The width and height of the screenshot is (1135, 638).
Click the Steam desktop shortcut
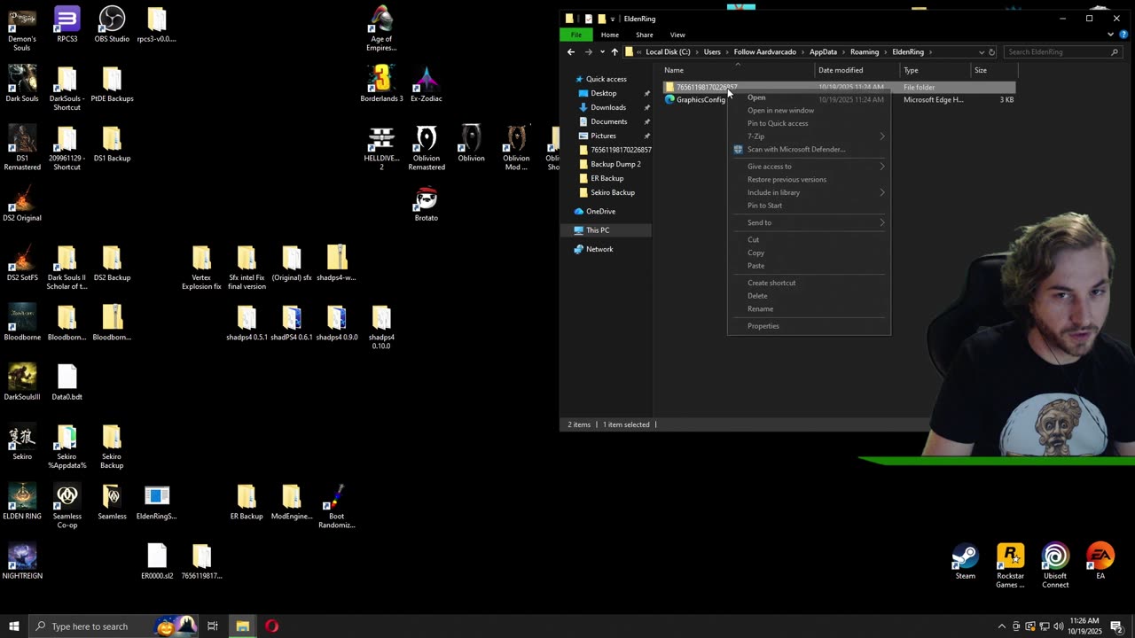965,557
